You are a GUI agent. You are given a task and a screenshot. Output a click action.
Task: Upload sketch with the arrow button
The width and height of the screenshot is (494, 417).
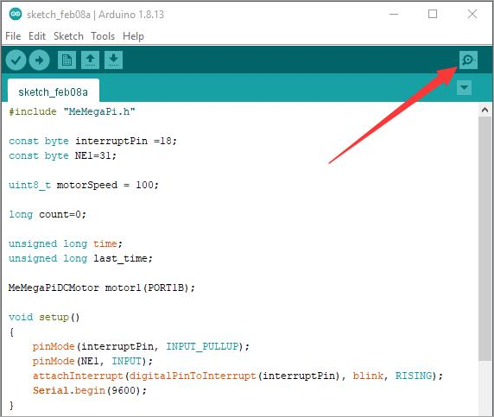click(40, 60)
